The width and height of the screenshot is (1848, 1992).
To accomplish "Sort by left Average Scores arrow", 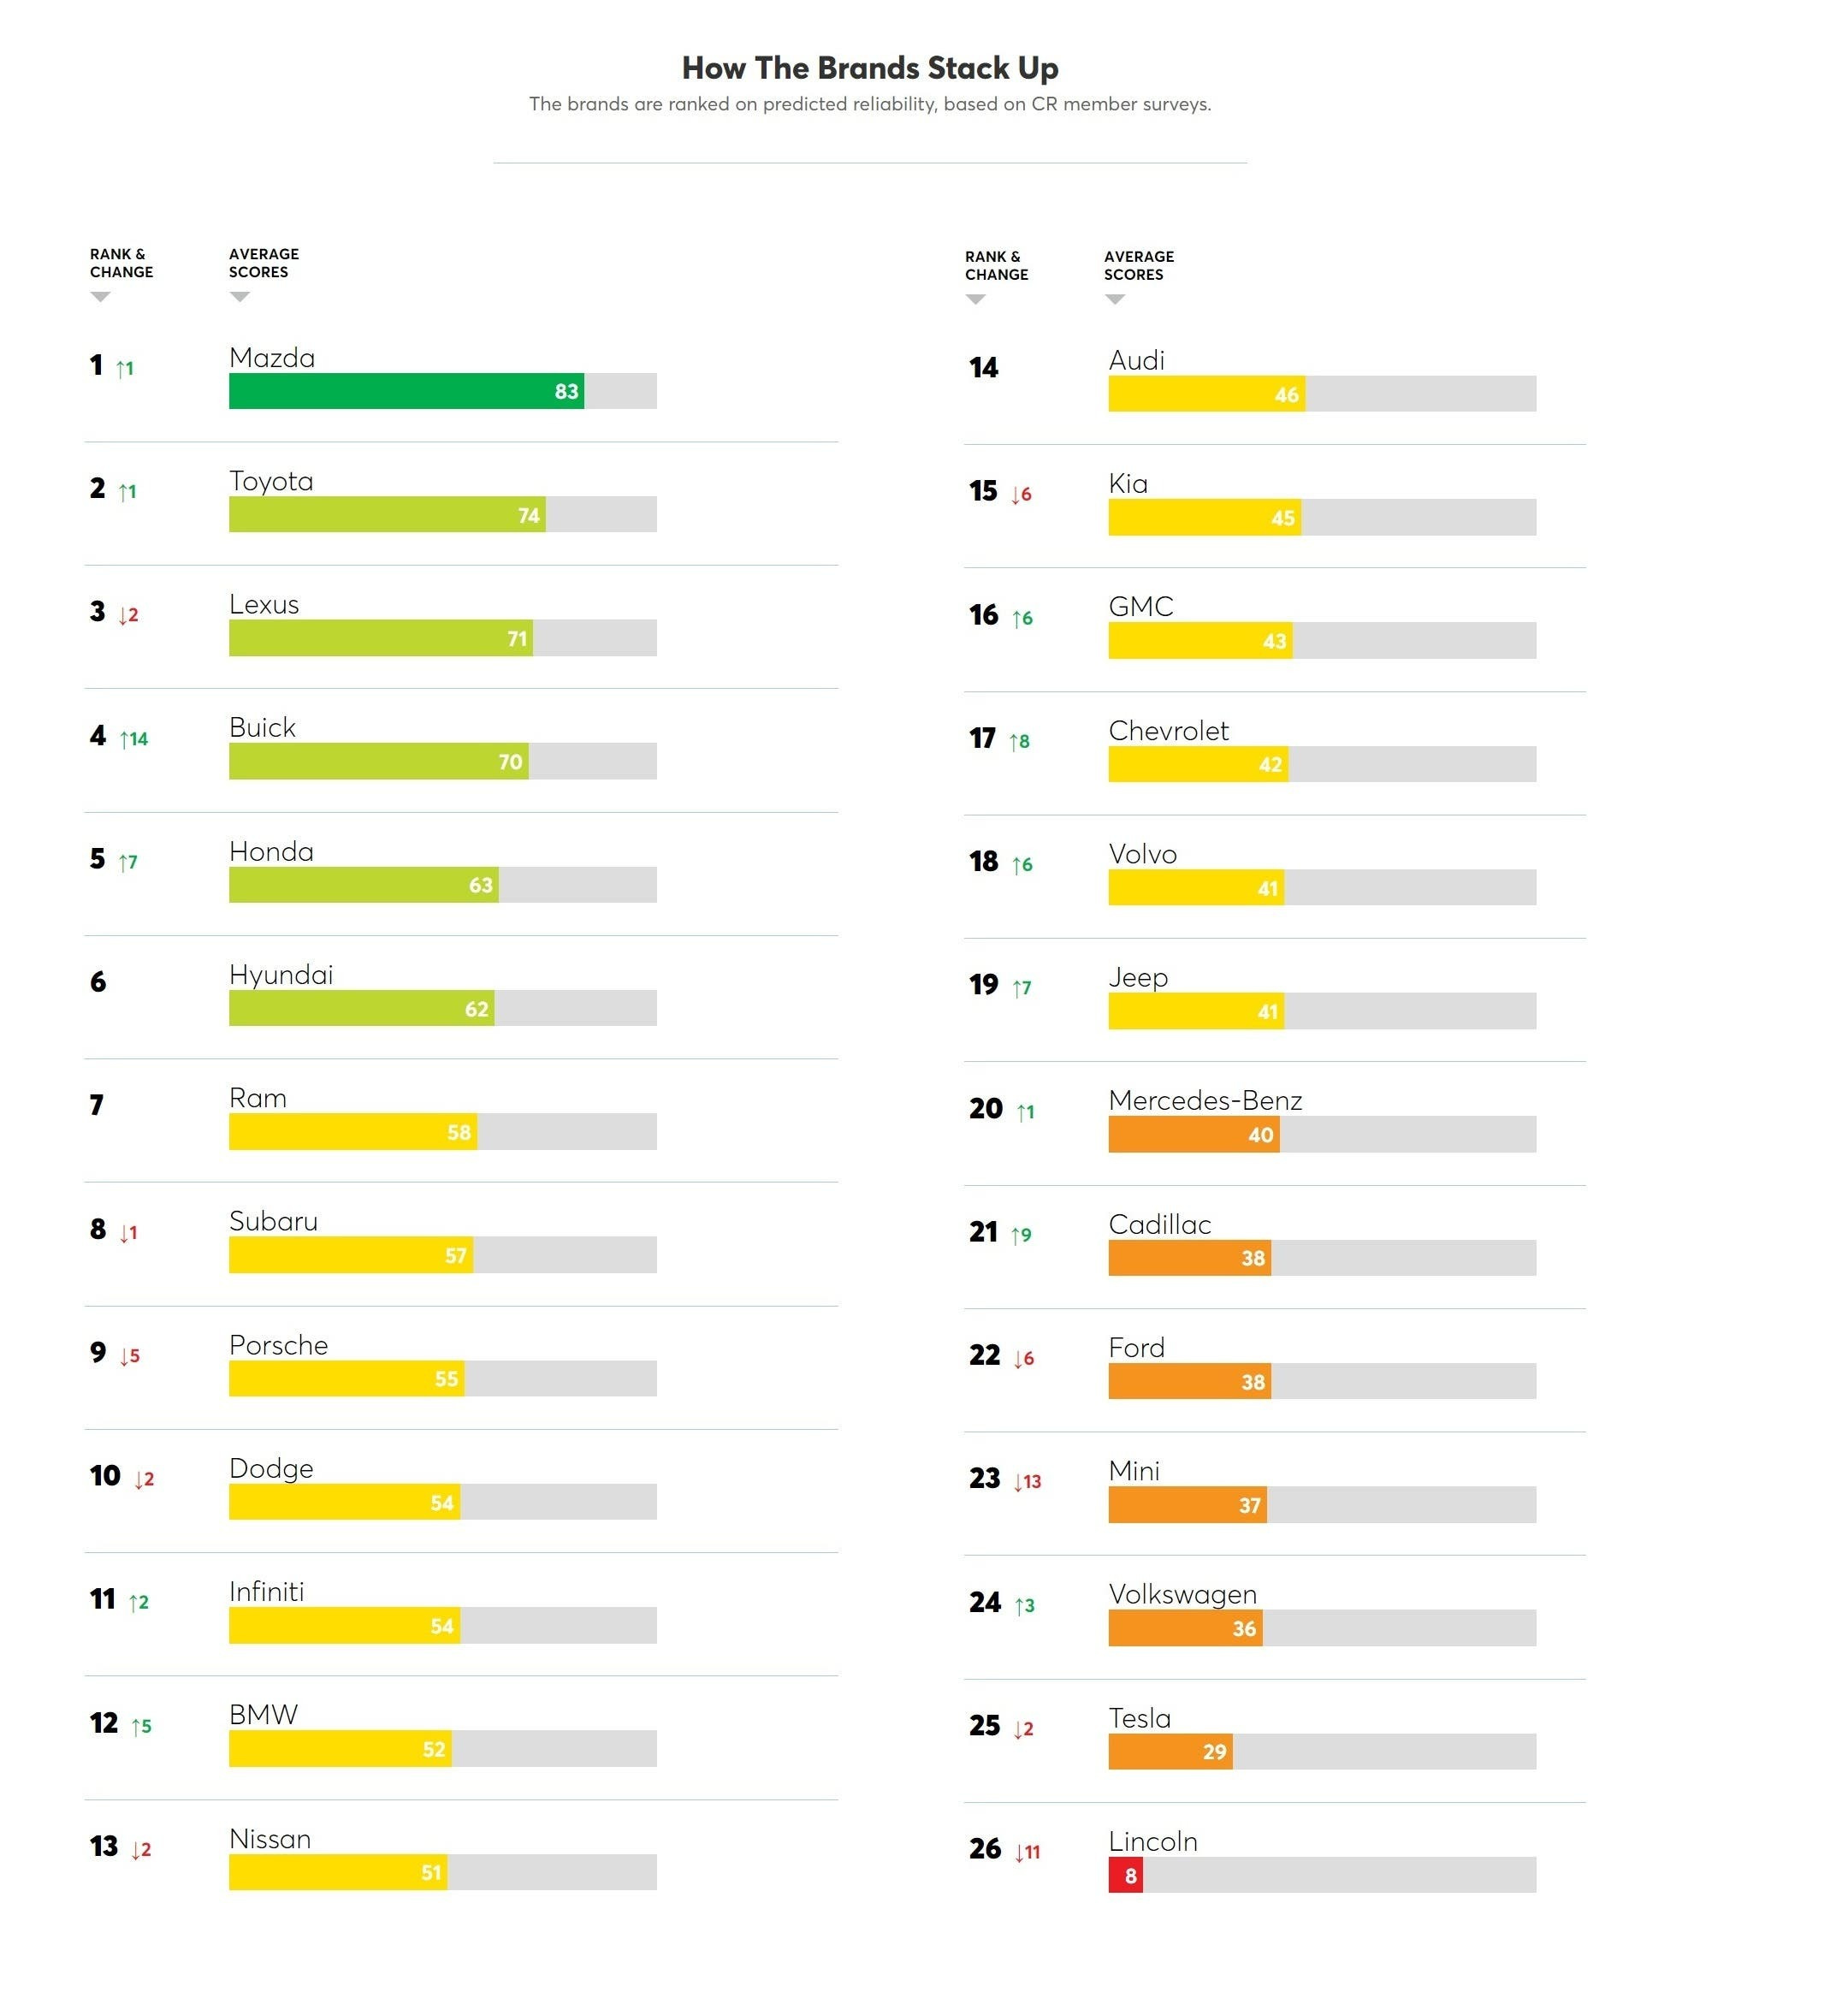I will 239,297.
